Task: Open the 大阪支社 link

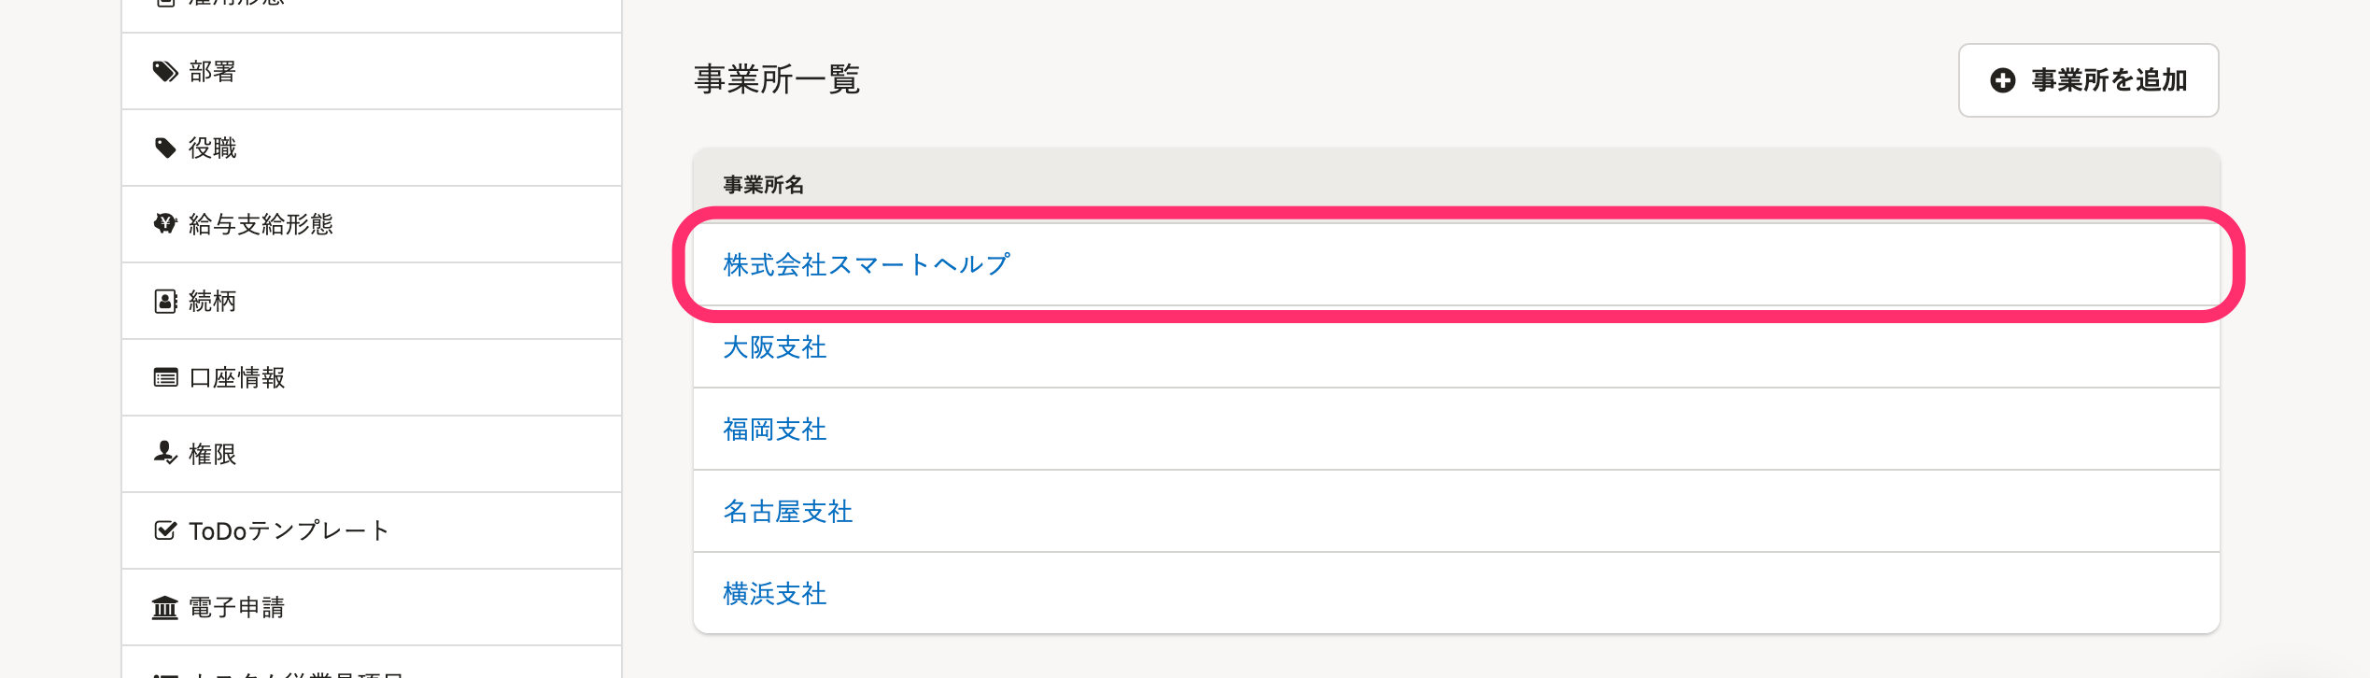Action: click(x=774, y=347)
